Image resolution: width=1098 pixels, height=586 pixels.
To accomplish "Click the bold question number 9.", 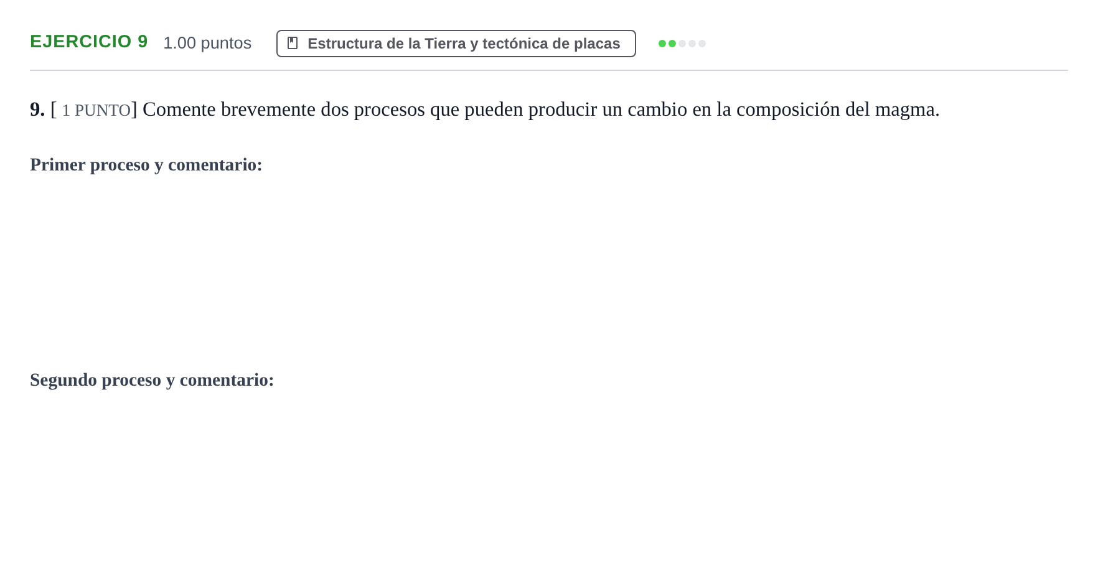I will 37,109.
